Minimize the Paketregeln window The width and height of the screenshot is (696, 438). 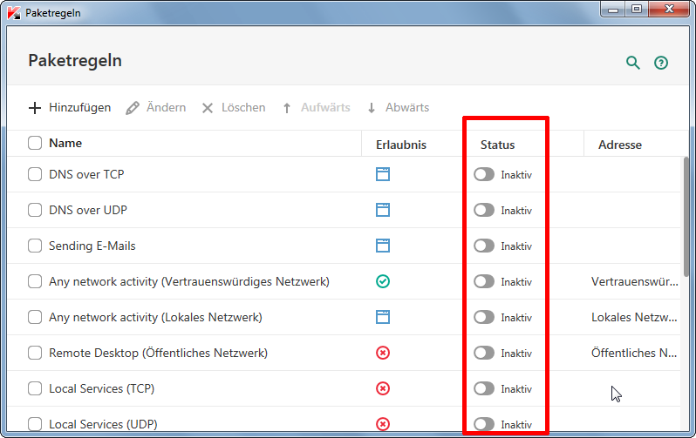pyautogui.click(x=613, y=10)
